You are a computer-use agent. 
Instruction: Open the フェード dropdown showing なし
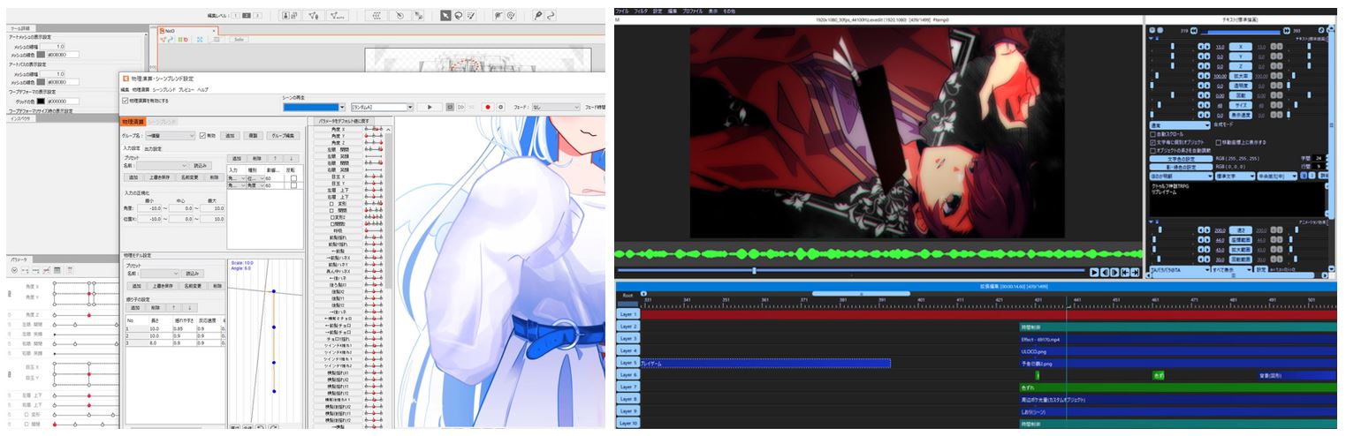[556, 107]
